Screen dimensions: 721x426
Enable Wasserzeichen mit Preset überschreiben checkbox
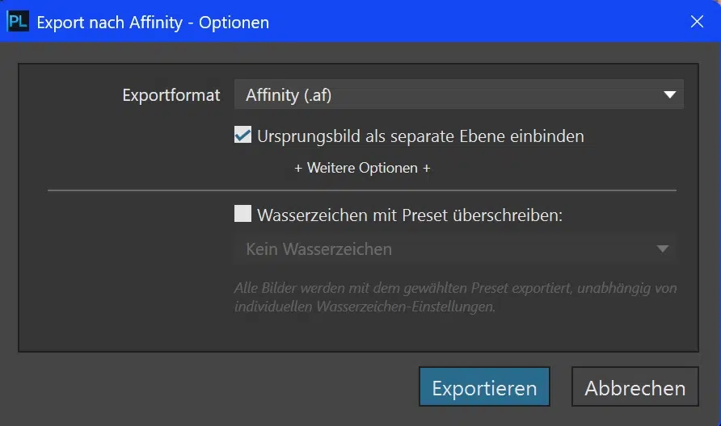click(242, 214)
